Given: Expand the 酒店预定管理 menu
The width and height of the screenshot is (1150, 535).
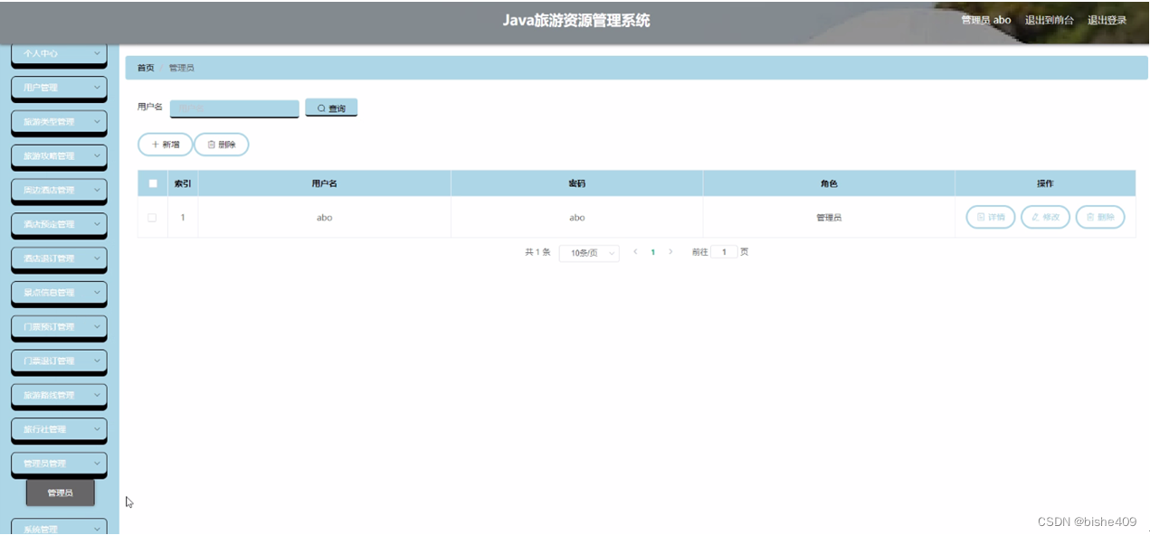Looking at the screenshot, I should (x=59, y=224).
